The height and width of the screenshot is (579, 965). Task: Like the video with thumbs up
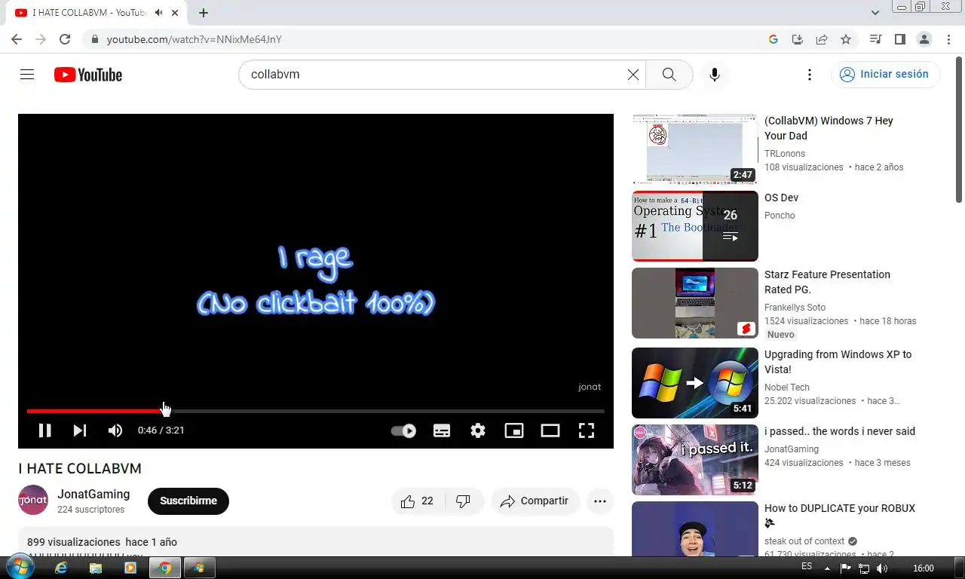[x=418, y=501]
